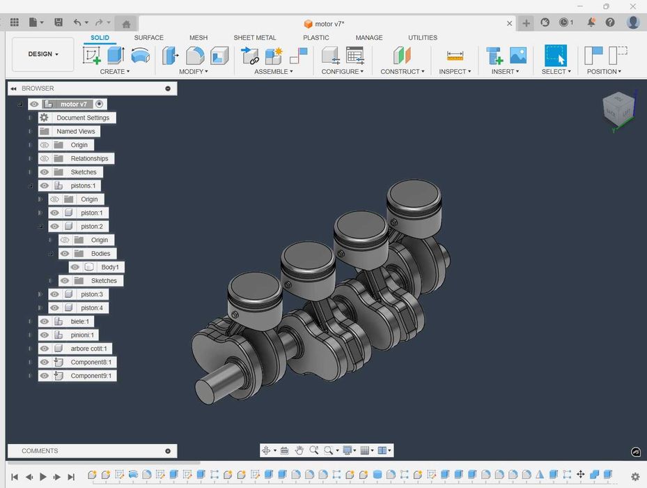
Task: Open the ASSEMBLE dropdown menu
Action: (x=274, y=72)
